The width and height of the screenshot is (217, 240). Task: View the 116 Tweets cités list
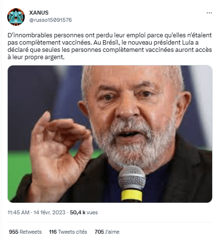tap(68, 232)
